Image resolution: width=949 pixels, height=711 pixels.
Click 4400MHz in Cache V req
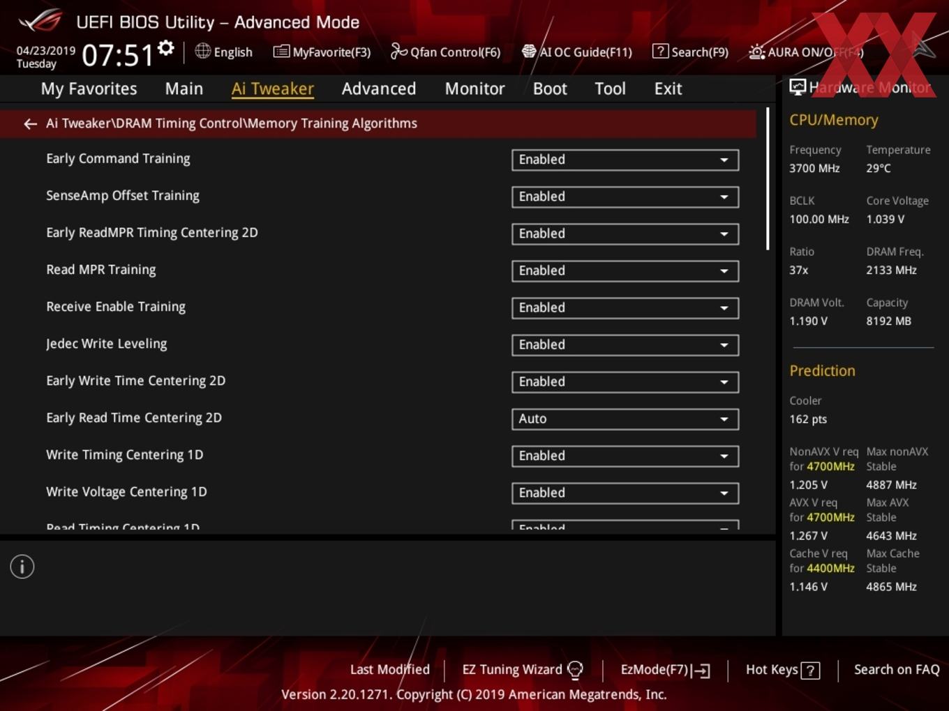(830, 568)
